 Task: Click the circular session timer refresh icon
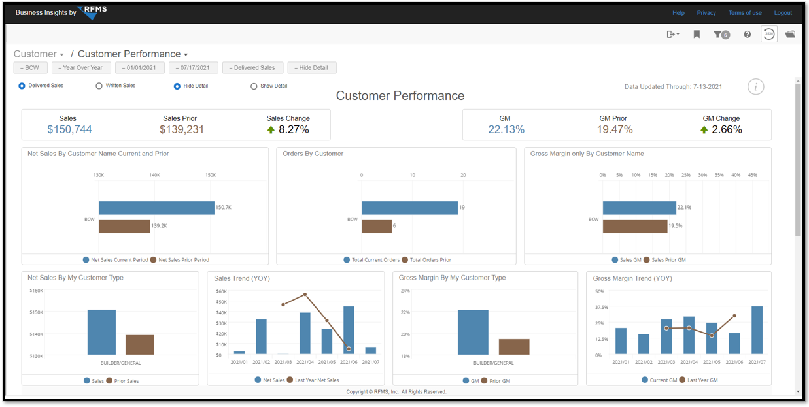point(769,34)
